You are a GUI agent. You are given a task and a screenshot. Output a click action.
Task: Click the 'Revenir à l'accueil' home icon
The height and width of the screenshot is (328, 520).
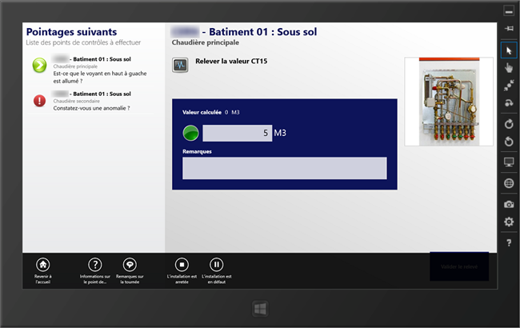(x=43, y=264)
